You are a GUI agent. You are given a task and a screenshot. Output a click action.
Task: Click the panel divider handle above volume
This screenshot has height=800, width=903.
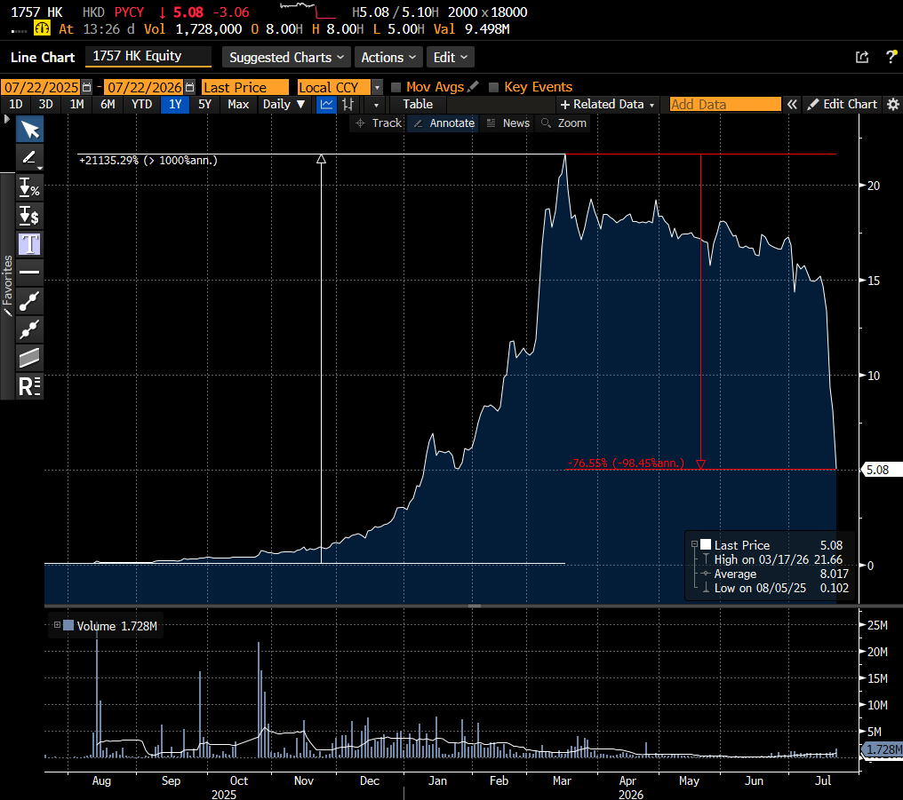coord(474,606)
